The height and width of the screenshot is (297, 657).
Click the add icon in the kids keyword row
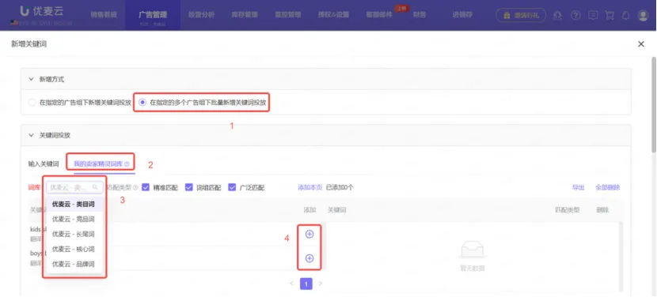(310, 235)
